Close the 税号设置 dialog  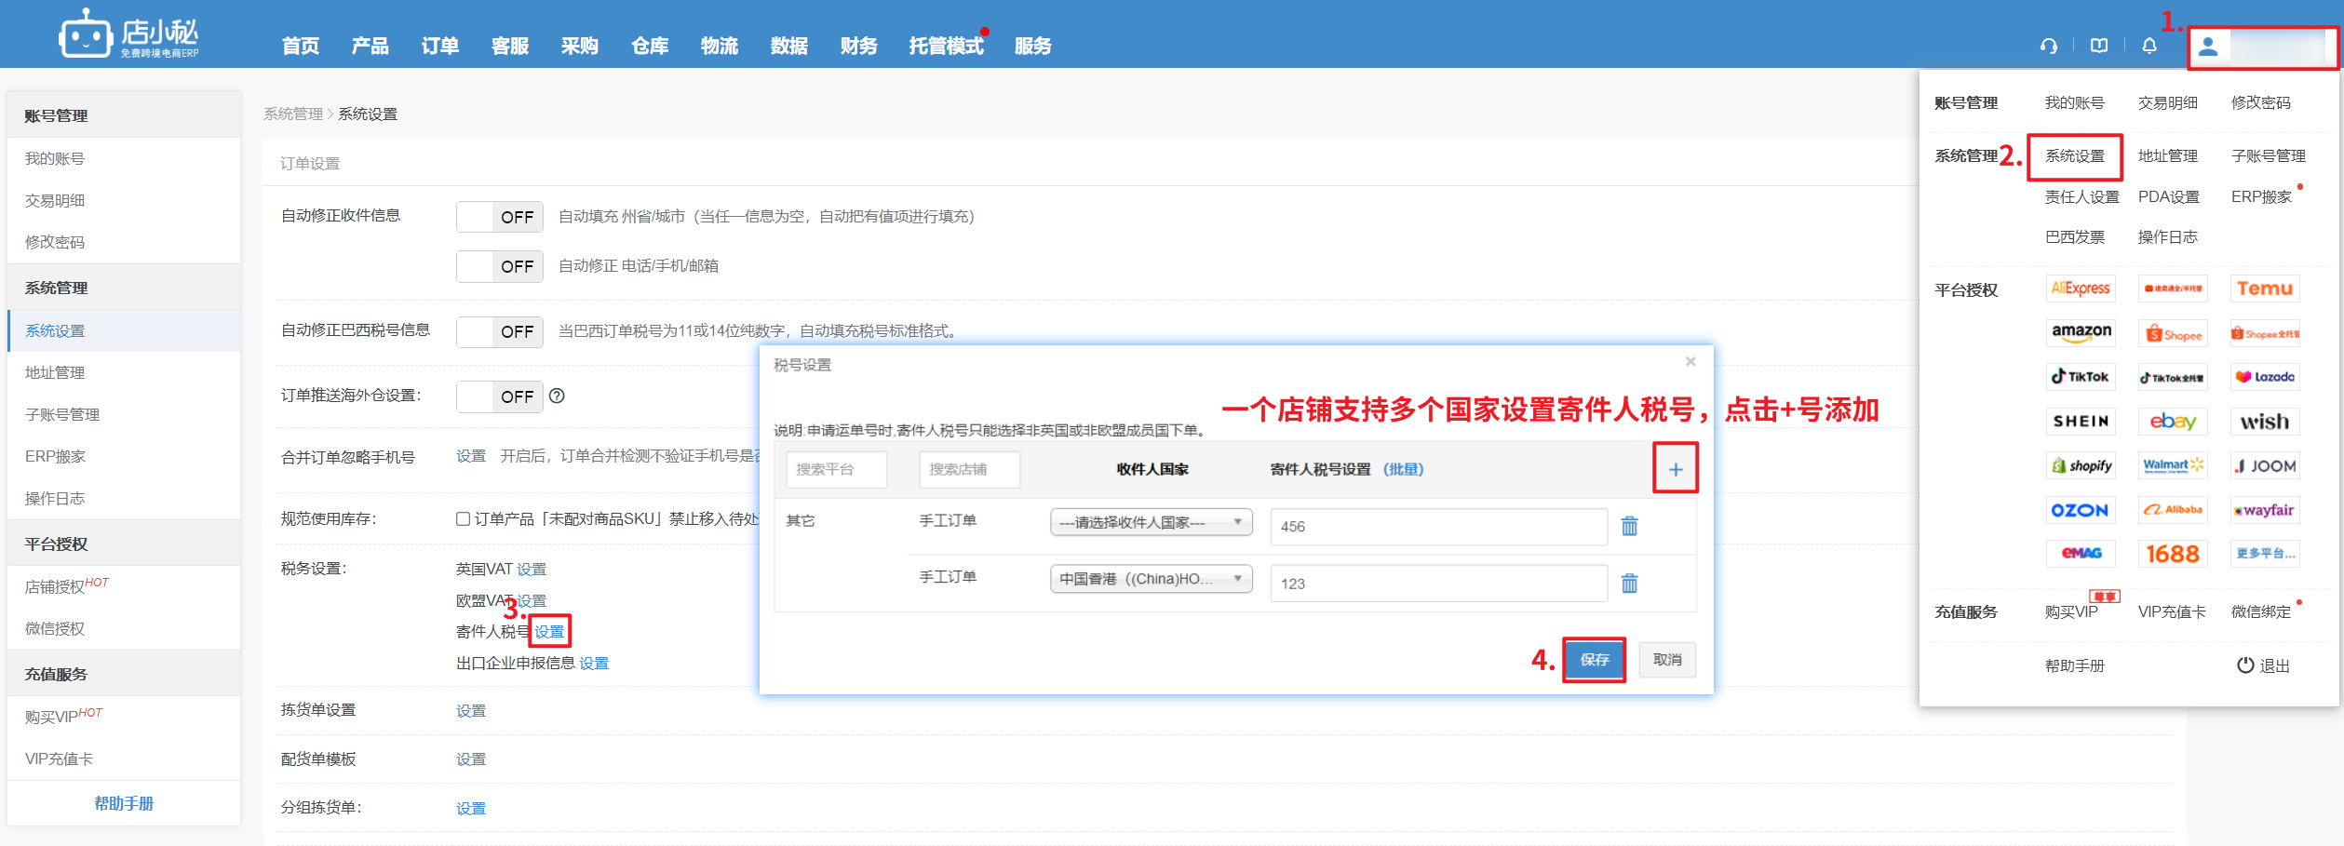pos(1691,362)
